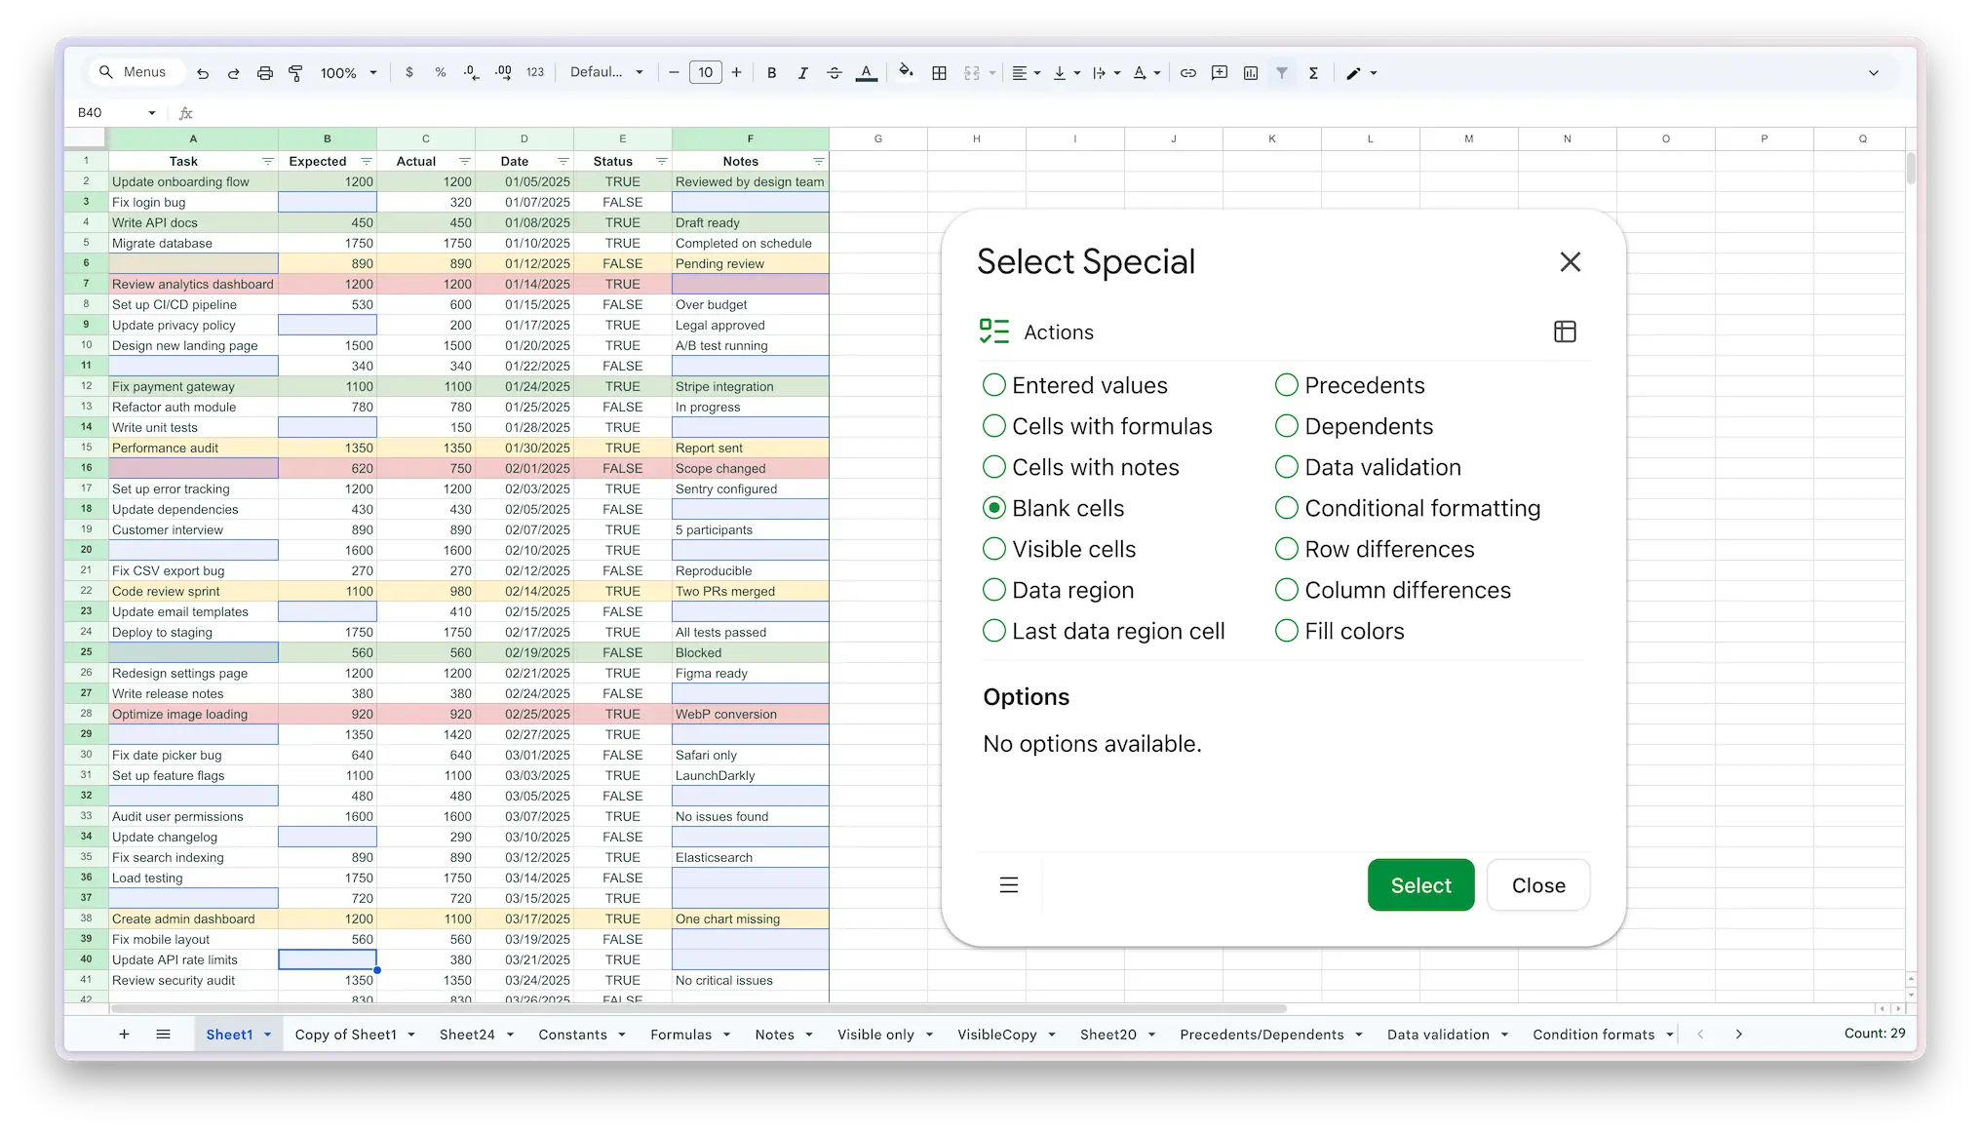Collapse the toolbar with chevron
This screenshot has height=1133, width=1981.
point(1873,73)
